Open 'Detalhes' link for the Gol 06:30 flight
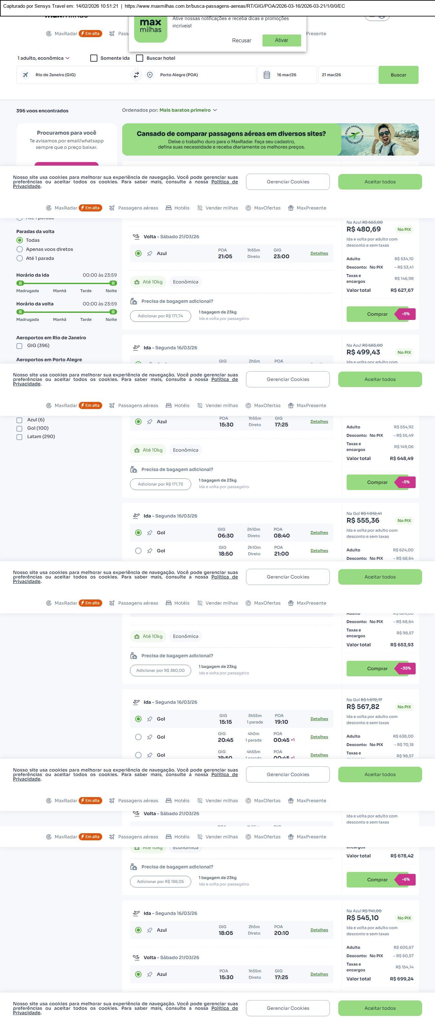This screenshot has width=435, height=1024. tap(319, 533)
